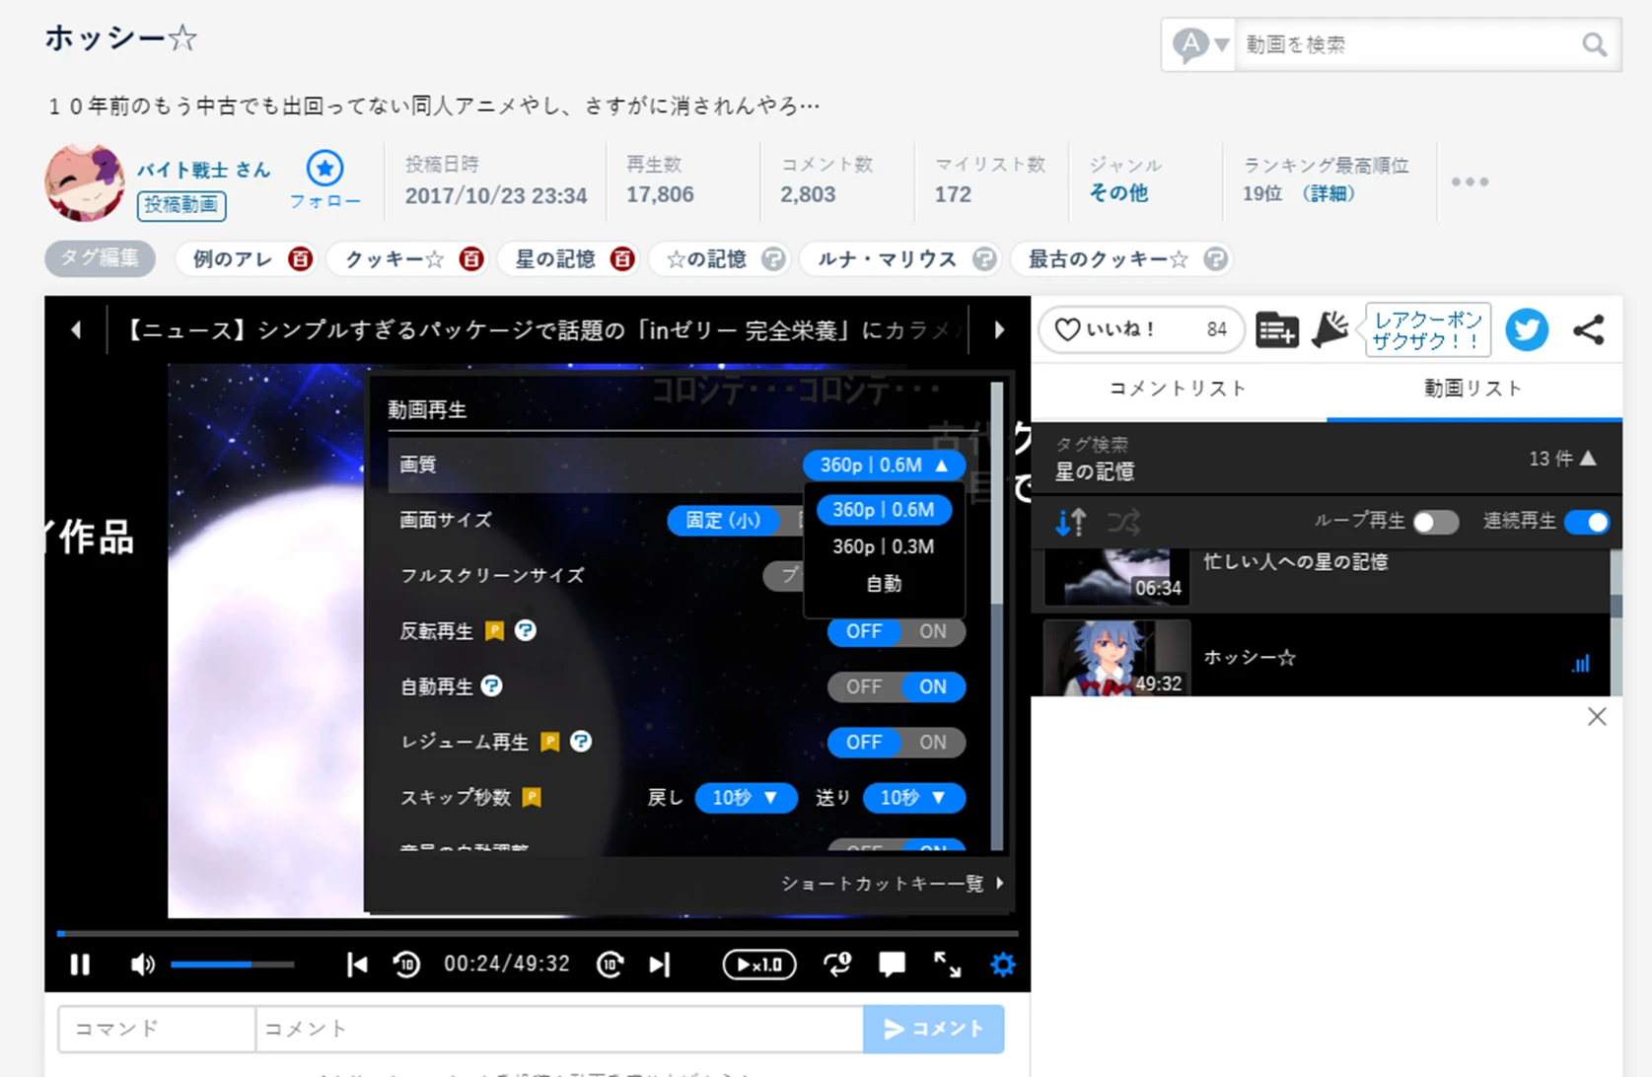Set 自動再生 to ON
Screen dimensions: 1652x1077
click(x=933, y=686)
